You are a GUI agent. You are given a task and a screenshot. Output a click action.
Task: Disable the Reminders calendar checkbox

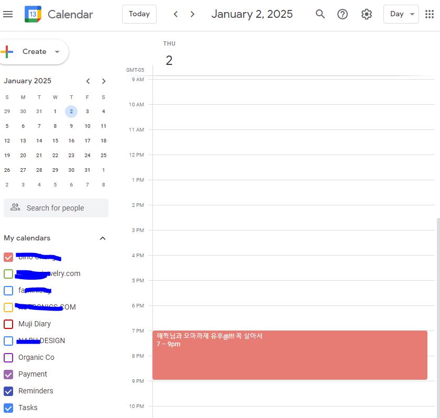pyautogui.click(x=8, y=391)
